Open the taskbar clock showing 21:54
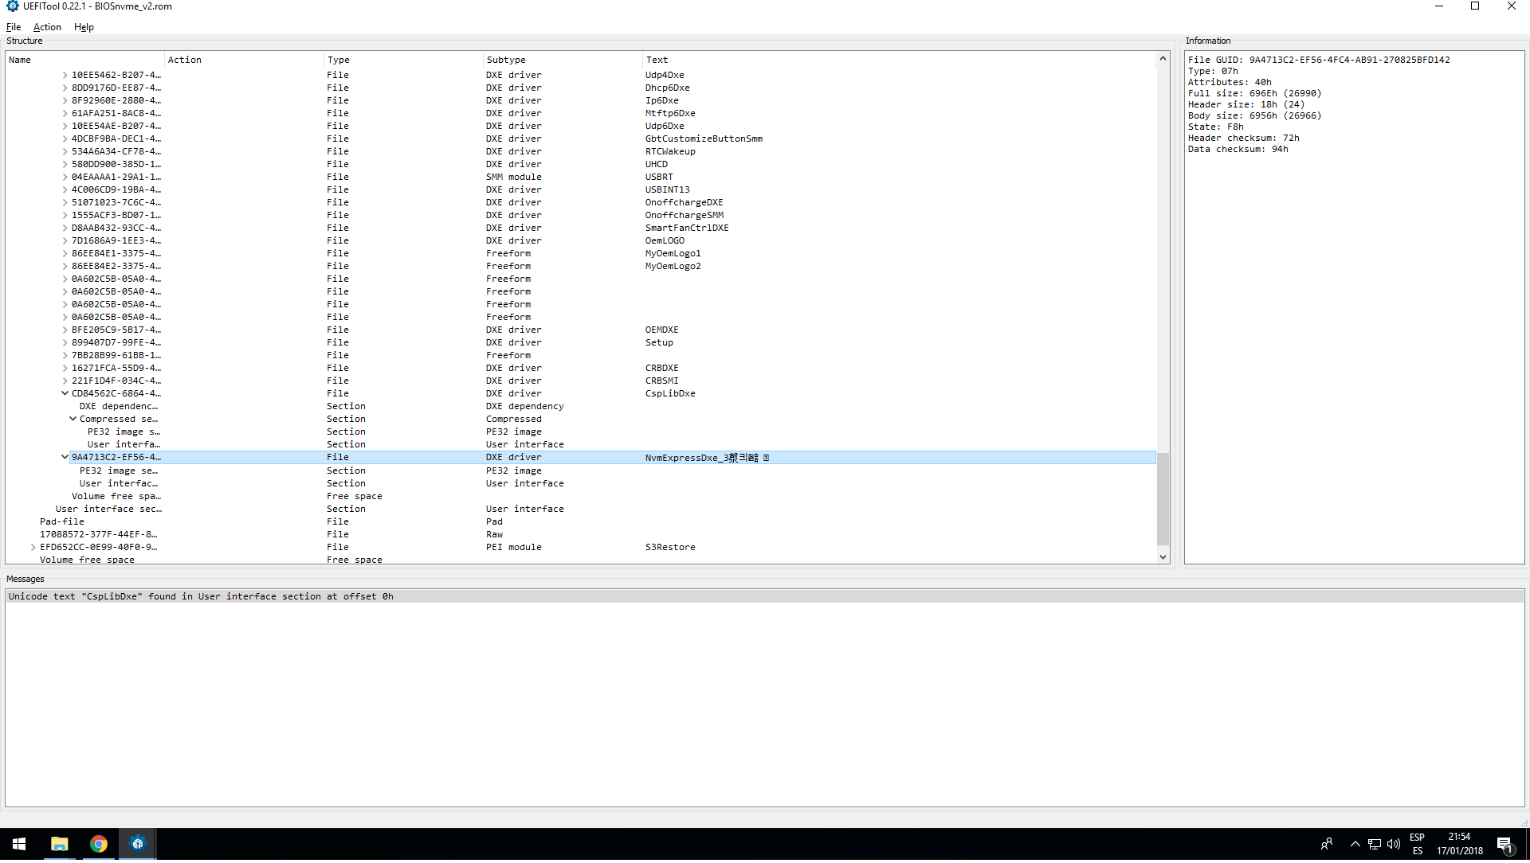The width and height of the screenshot is (1530, 863). coord(1460,845)
